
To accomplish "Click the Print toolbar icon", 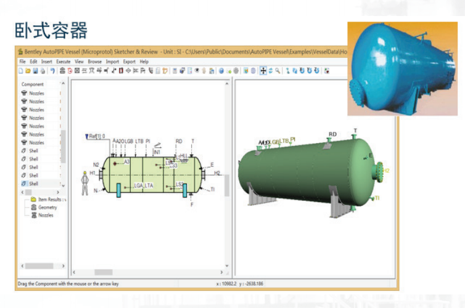I will click(x=43, y=71).
